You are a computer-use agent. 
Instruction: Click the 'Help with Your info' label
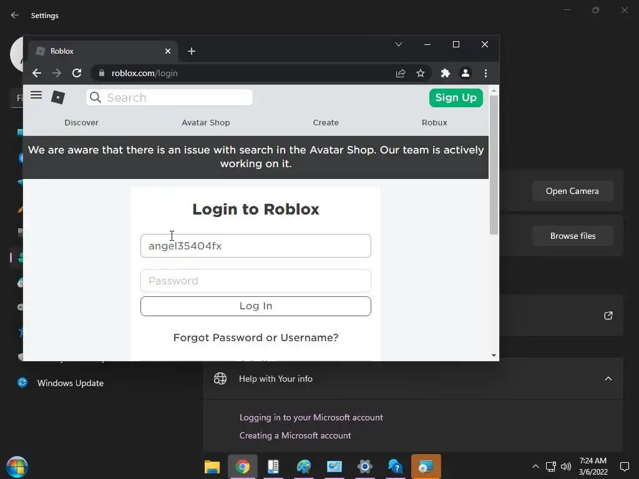tap(275, 379)
